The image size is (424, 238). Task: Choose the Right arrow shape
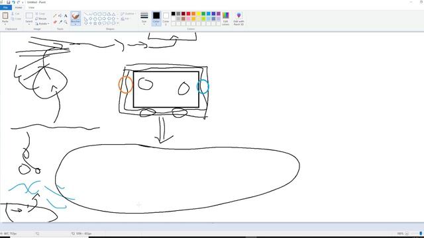tap(105, 19)
